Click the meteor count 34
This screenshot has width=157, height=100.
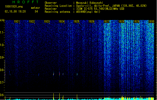(36, 11)
